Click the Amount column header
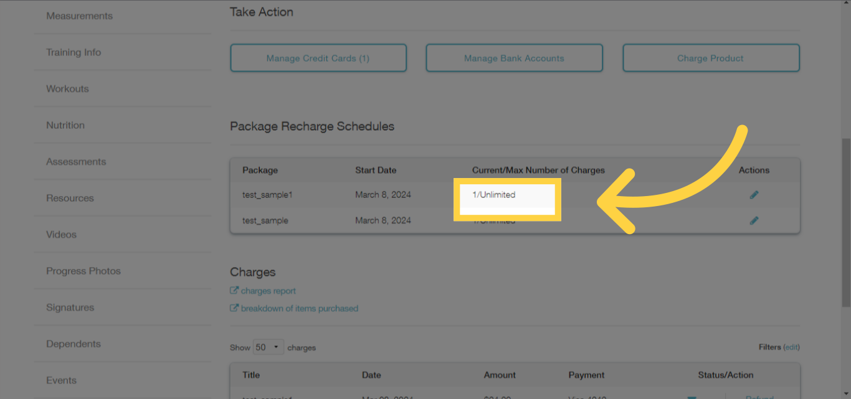The image size is (851, 399). [x=500, y=375]
